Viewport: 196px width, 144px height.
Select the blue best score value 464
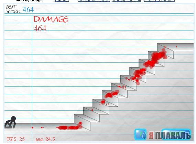[28, 10]
